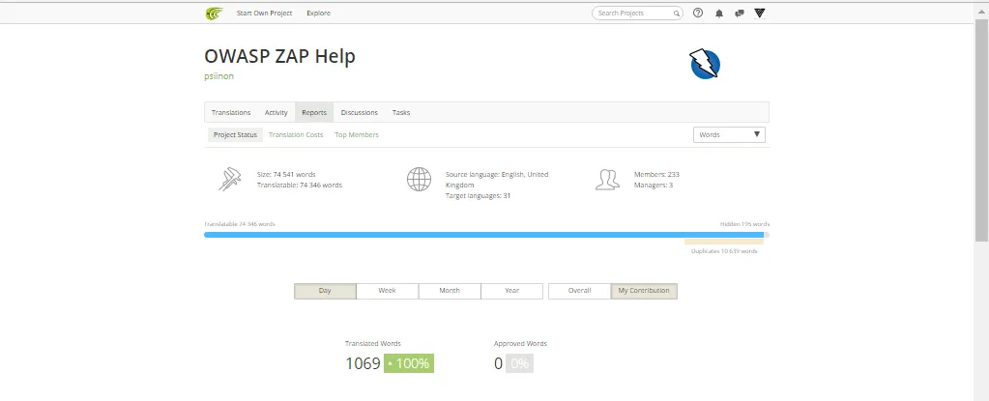Click the 'Translated Words' label
Image resolution: width=989 pixels, height=401 pixels.
click(x=373, y=344)
